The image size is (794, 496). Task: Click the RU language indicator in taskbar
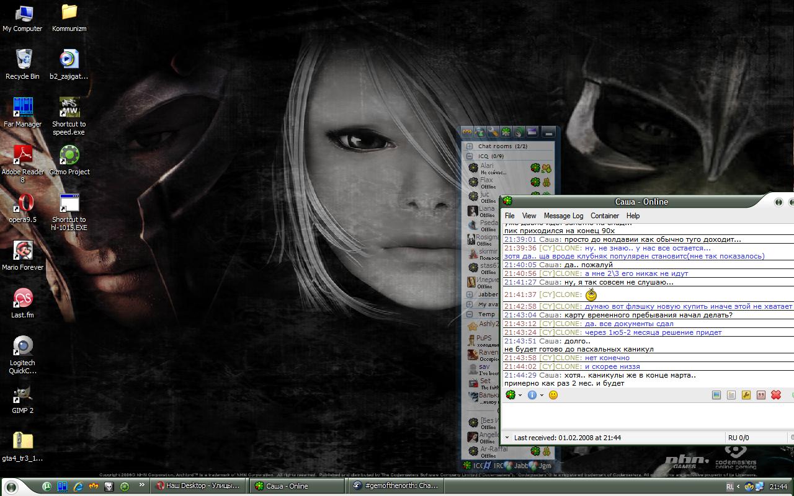(x=729, y=487)
